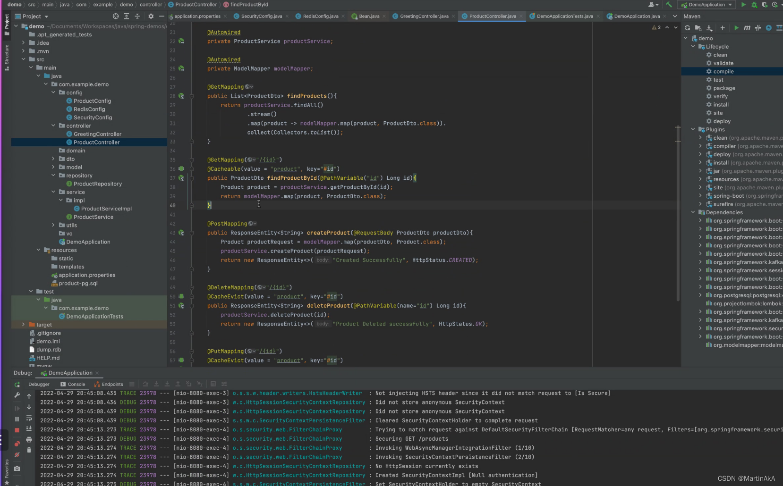Pause the program in debugger
Viewport: 783px width, 486px height.
(x=17, y=419)
